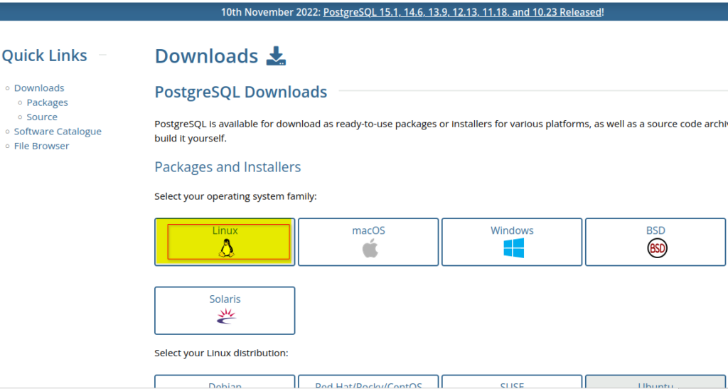Image resolution: width=728 pixels, height=389 pixels.
Task: Select the BSD operating system family
Action: pos(655,242)
